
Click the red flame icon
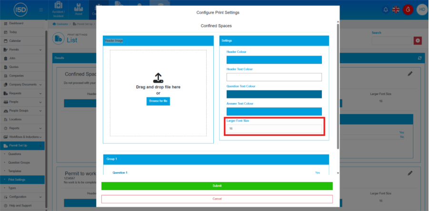point(408,10)
